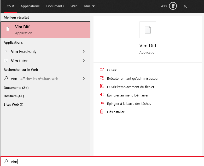204x166 pixels.
Task: Choose Ouvrir l'emplacement du fichier
Action: [x=131, y=87]
